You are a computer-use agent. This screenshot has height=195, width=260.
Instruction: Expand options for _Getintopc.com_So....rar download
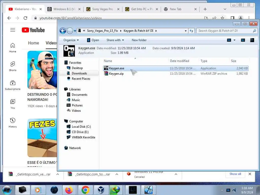pos(117,174)
